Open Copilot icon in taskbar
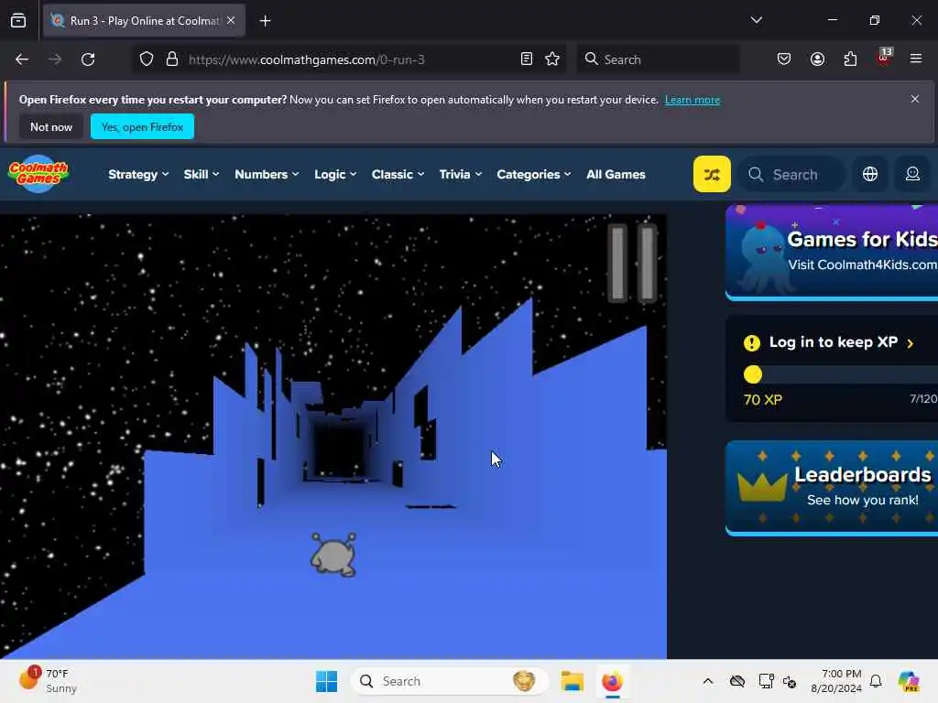 [x=908, y=681]
